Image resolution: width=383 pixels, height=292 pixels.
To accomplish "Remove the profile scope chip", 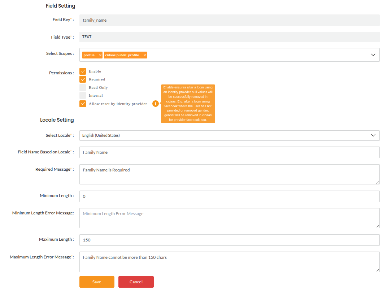I will click(x=100, y=55).
